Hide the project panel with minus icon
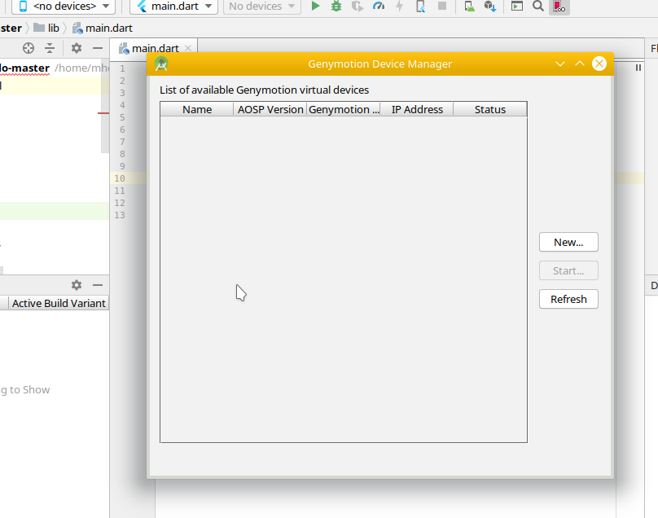Screen dimensions: 658x518 pos(98,48)
